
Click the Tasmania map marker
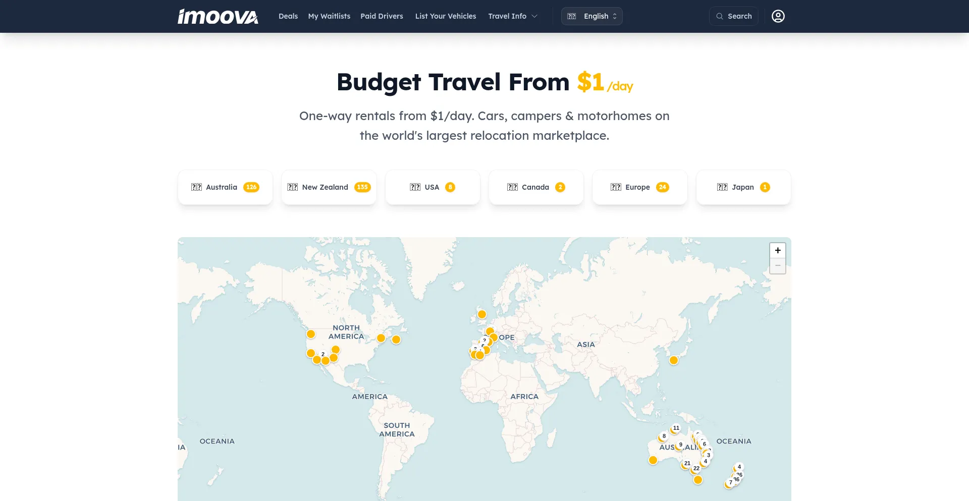pos(698,480)
